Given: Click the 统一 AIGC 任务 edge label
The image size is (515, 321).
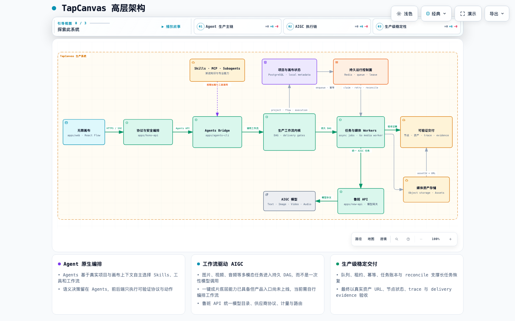Looking at the screenshot, I should (361, 151).
